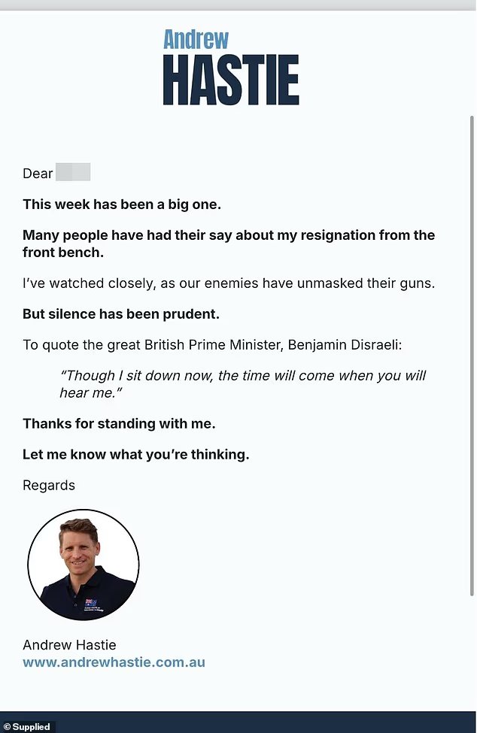
Task: Click the sentence about enemies unmasking their guns
Action: click(x=229, y=283)
